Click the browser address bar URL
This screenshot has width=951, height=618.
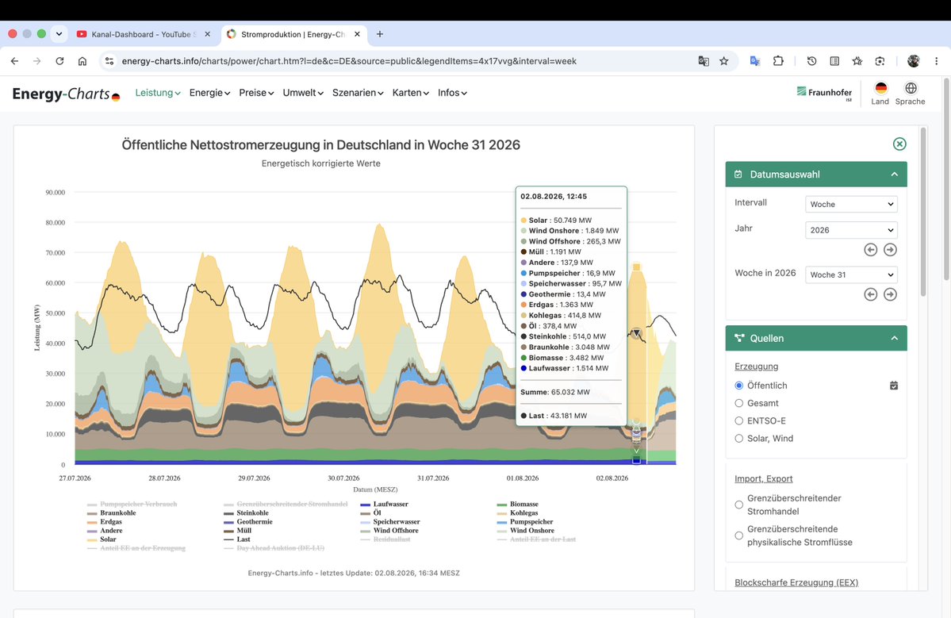click(x=349, y=61)
